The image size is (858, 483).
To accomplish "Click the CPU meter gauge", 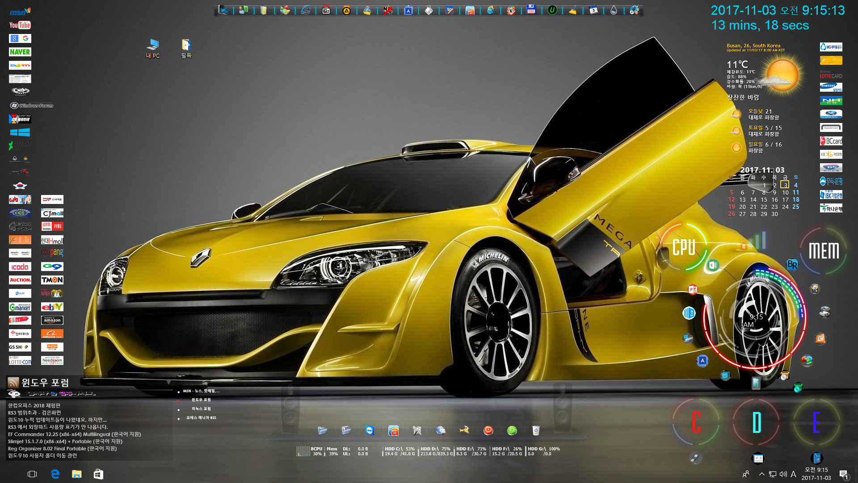I will point(684,247).
